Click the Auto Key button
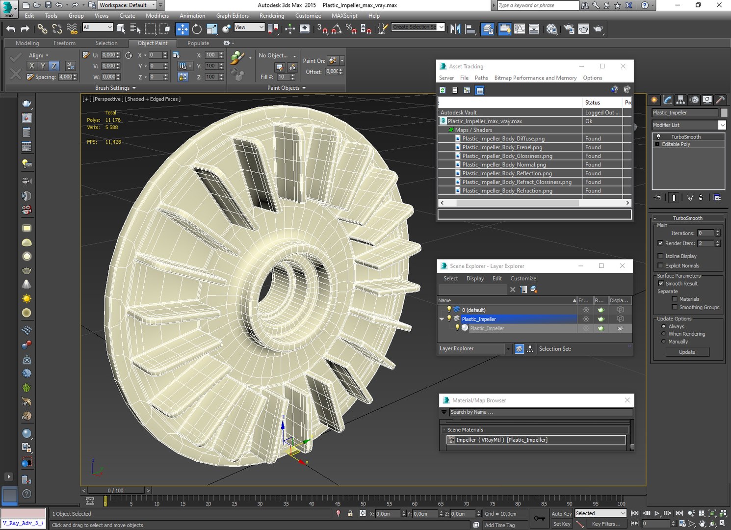Screen dimensions: 731x530 561,514
